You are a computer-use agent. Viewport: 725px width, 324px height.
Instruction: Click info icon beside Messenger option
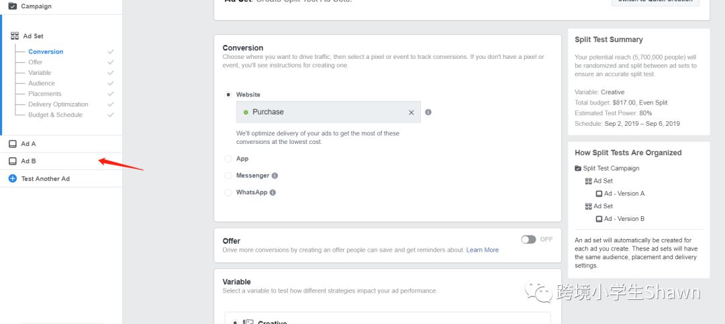tap(275, 176)
